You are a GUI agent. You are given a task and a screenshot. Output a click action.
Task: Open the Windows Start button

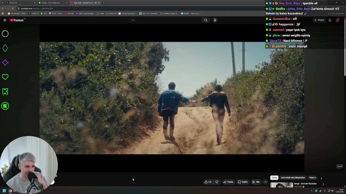tap(4, 191)
